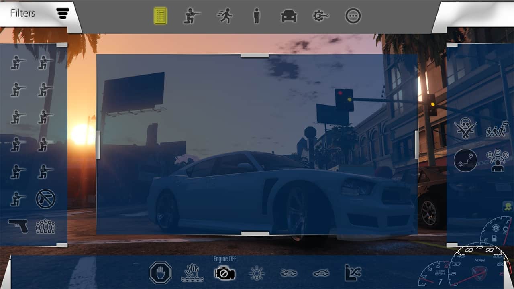This screenshot has height=289, width=514.
Task: Select the protesters with sign icon
Action: click(x=498, y=130)
